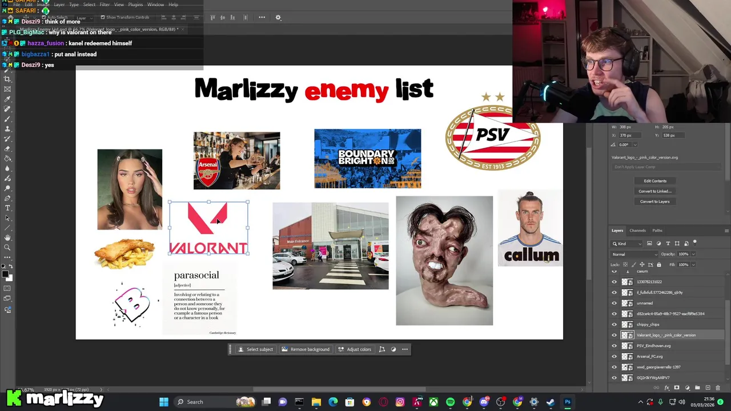The width and height of the screenshot is (731, 411).
Task: Select the Path Selection tool
Action: pyautogui.click(x=7, y=217)
